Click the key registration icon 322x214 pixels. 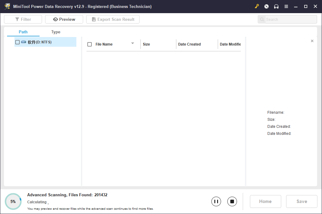pos(257,6)
